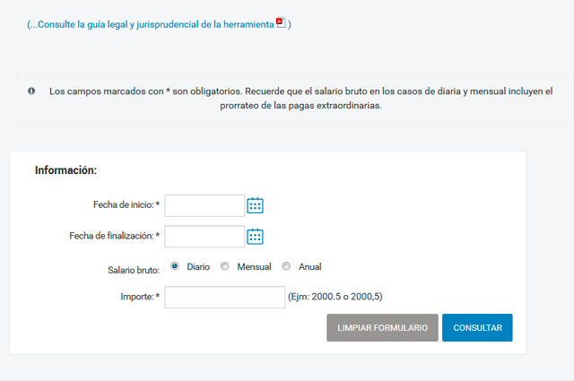
Task: Click the Fecha de finalización date field
Action: pyautogui.click(x=204, y=237)
